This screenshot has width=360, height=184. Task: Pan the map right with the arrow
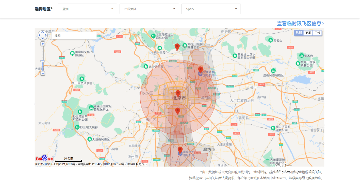click(46, 35)
